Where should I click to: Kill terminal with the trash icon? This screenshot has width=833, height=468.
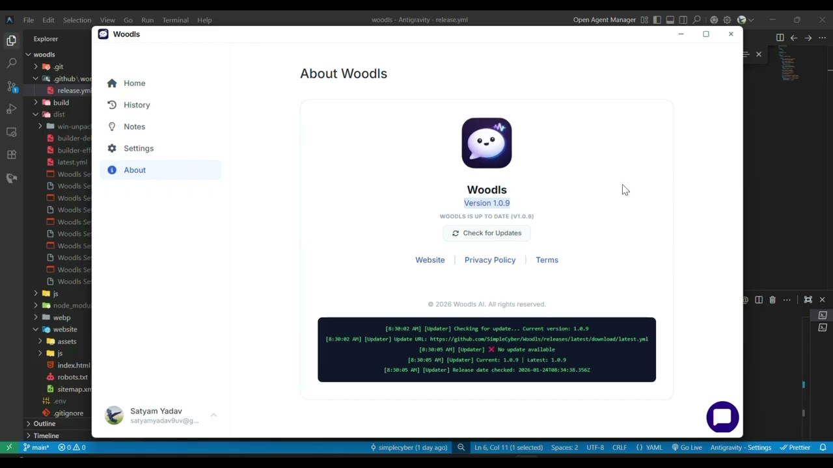click(772, 300)
